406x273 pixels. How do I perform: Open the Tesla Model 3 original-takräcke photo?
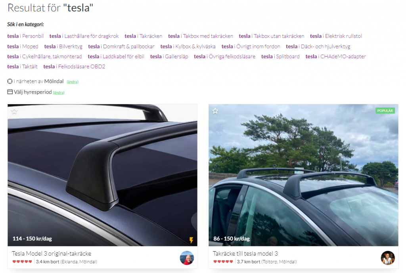point(103,175)
